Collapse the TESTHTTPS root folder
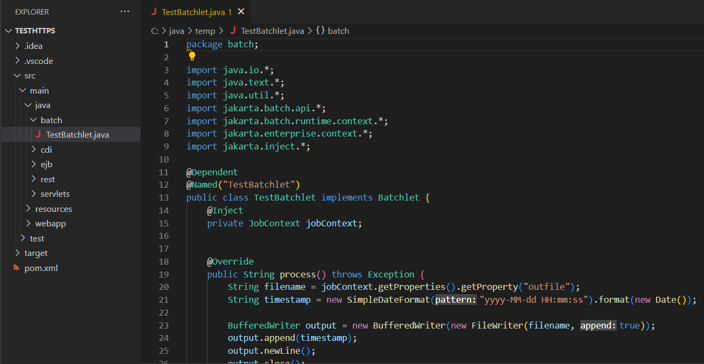 coord(8,31)
